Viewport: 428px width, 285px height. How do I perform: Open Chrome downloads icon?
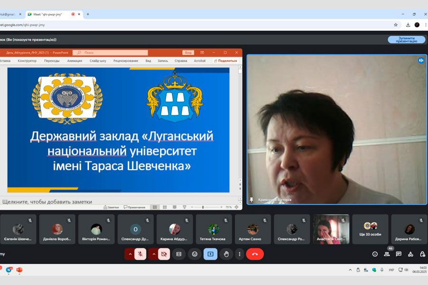click(x=408, y=25)
